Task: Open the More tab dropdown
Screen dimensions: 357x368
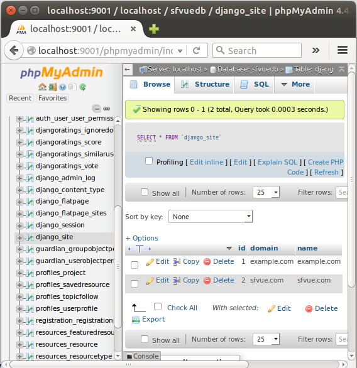Action: tap(295, 84)
